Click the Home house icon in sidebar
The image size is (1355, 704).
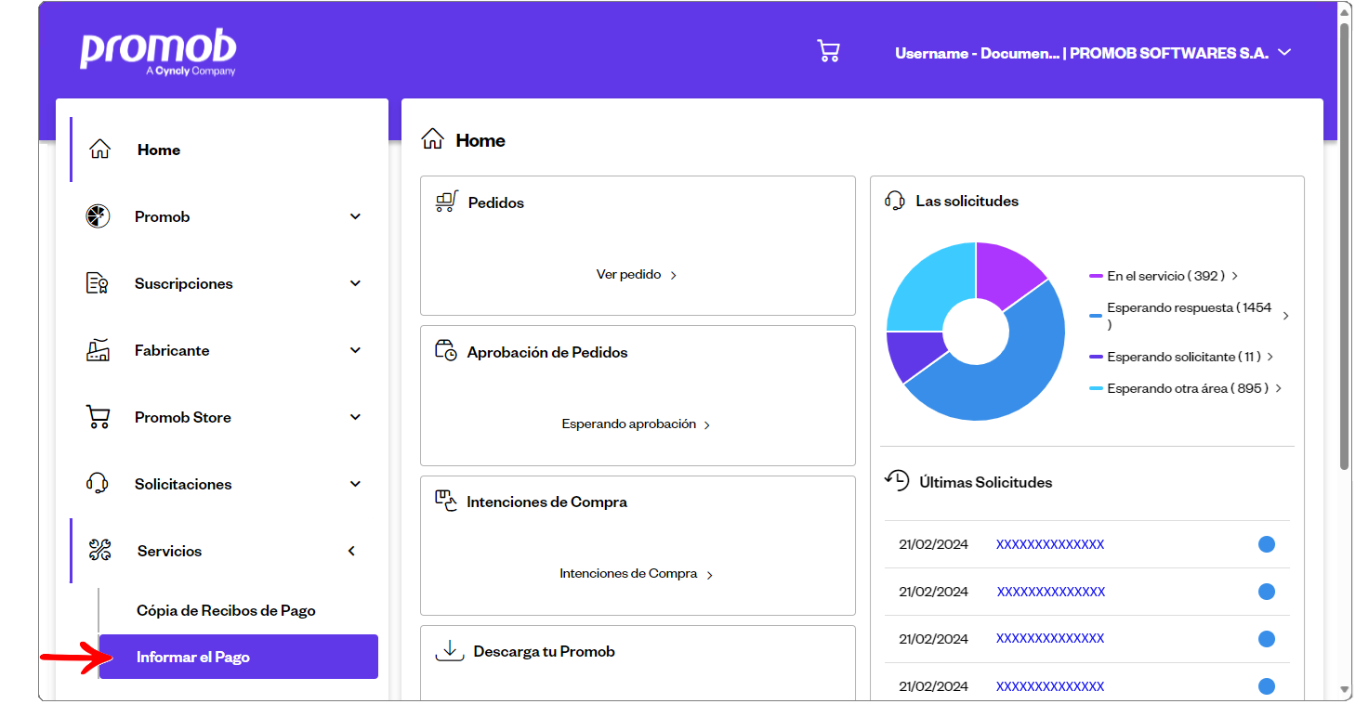(x=99, y=149)
